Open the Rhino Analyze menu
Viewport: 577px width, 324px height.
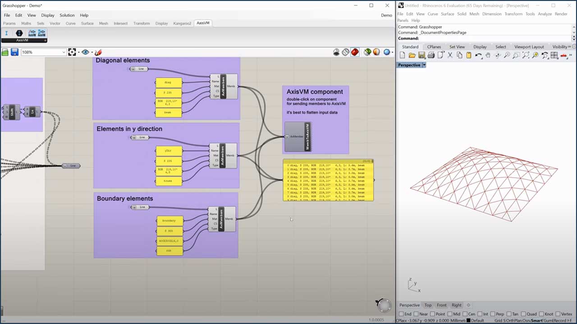point(545,14)
